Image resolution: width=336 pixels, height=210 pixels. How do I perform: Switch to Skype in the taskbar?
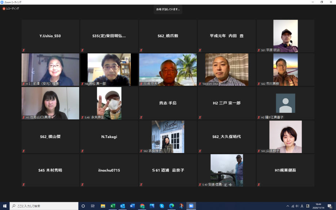(161, 206)
